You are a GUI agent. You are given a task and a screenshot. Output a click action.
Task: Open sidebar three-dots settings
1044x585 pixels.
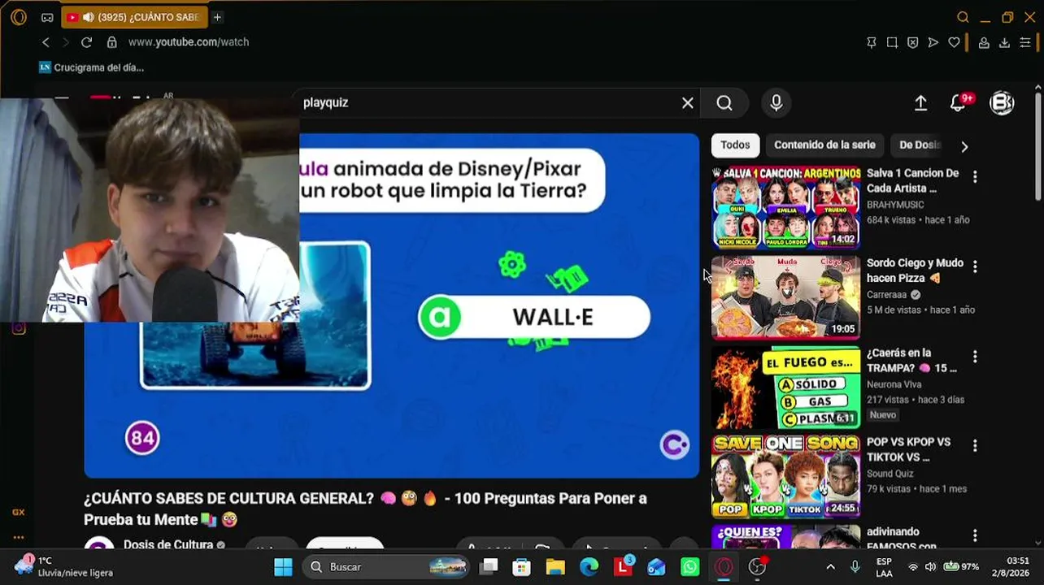(x=19, y=537)
